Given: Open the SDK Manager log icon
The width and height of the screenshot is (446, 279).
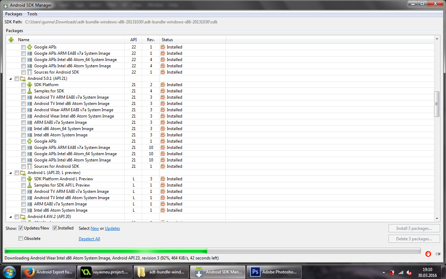Looking at the screenshot, I should (x=437, y=254).
